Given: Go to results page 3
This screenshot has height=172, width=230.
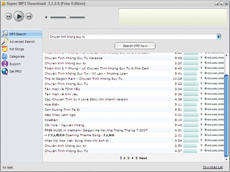Looking at the screenshot, I should pos(128,158).
